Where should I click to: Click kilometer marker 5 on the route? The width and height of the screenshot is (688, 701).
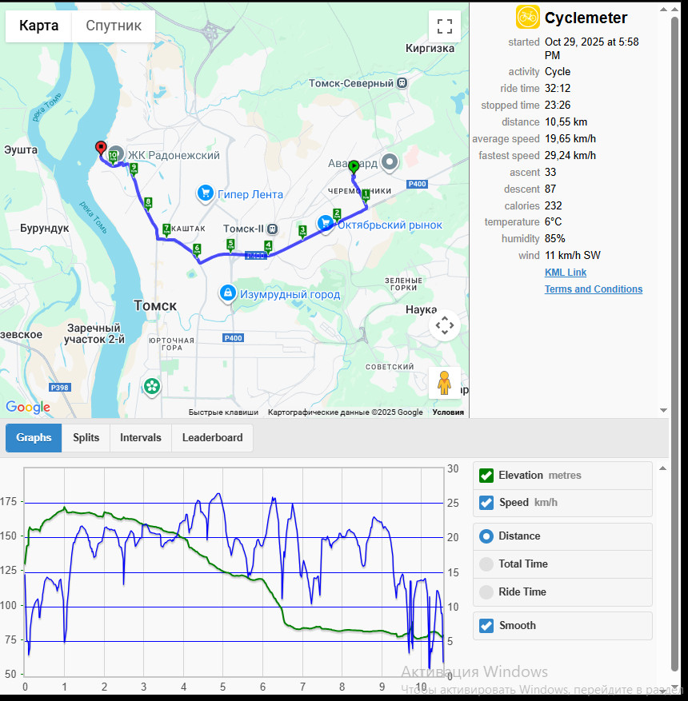pyautogui.click(x=230, y=245)
